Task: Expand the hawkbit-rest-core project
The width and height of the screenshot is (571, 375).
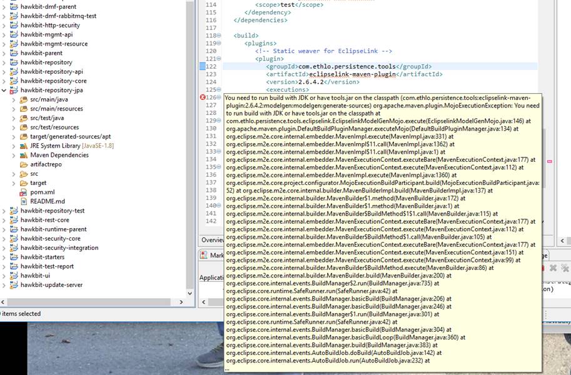Action: [x=4, y=220]
